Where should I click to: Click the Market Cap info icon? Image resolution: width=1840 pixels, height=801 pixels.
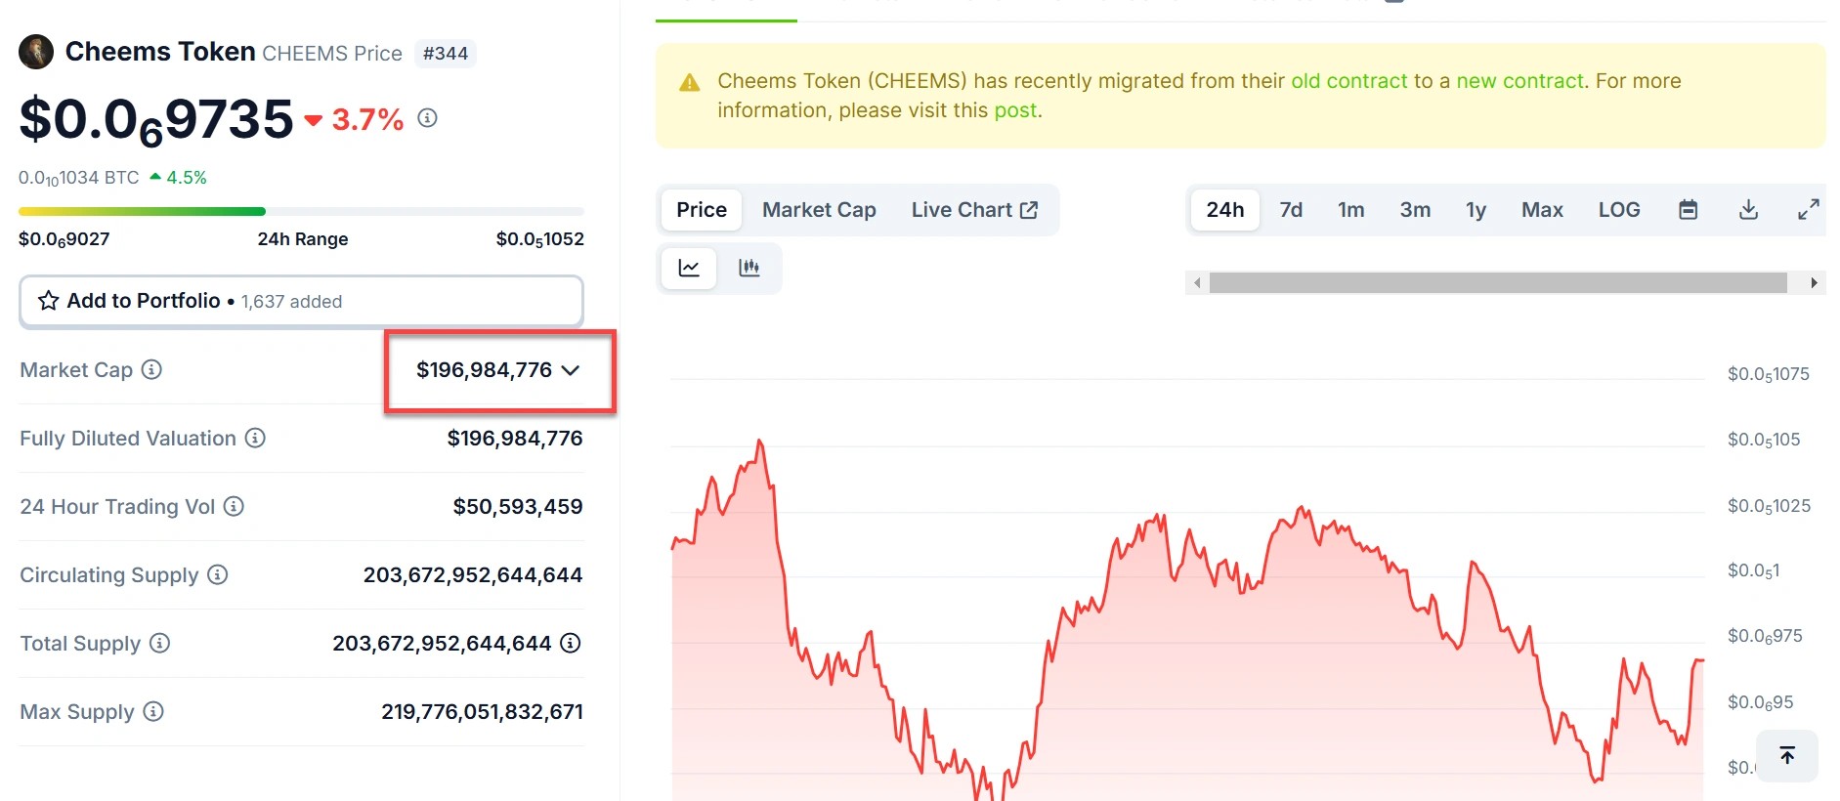(x=151, y=369)
